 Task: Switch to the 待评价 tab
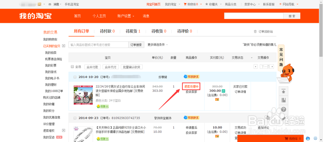click(184, 31)
